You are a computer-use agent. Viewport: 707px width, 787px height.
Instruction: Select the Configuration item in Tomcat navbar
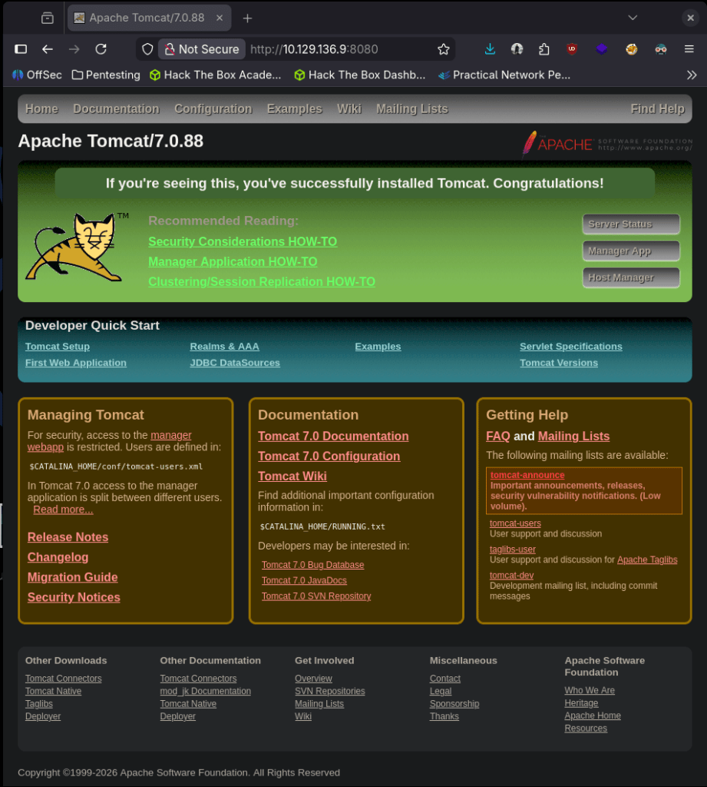click(213, 109)
